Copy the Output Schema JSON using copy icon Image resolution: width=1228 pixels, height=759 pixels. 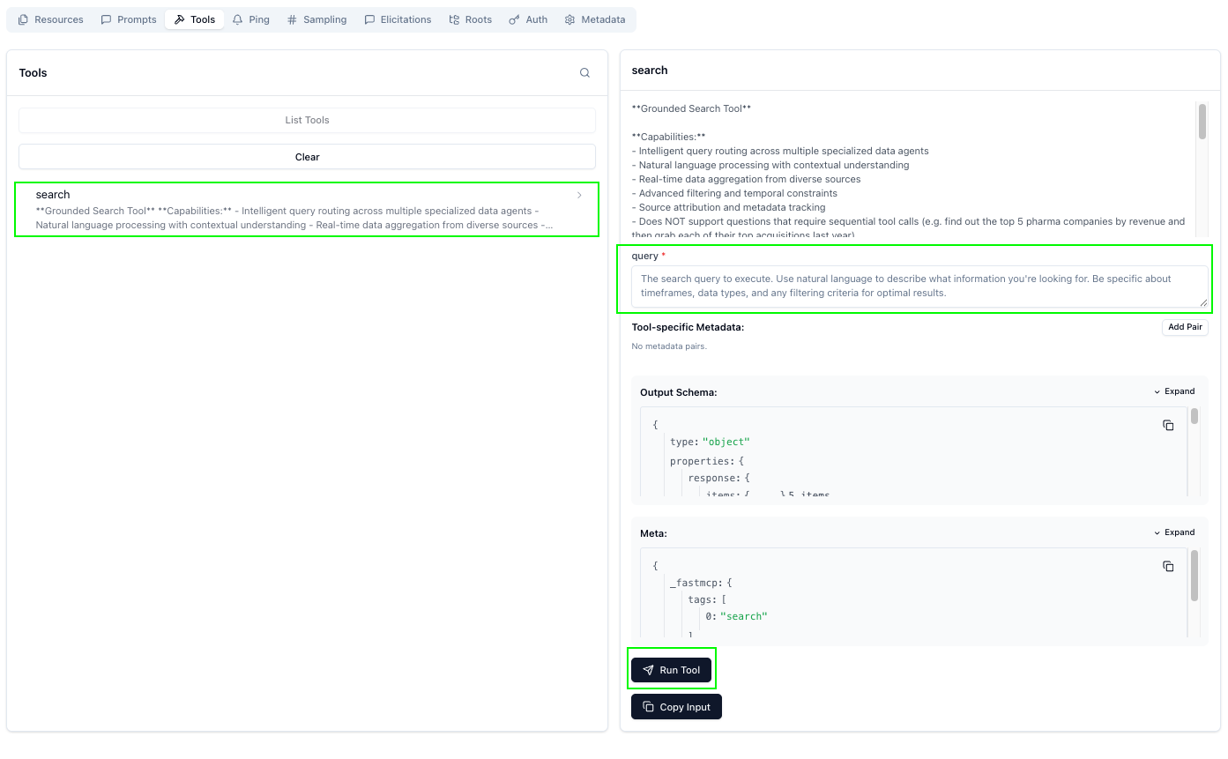click(x=1168, y=425)
